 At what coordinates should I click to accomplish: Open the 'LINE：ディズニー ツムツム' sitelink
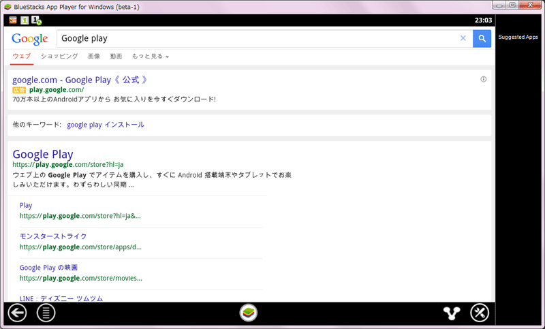pyautogui.click(x=61, y=298)
